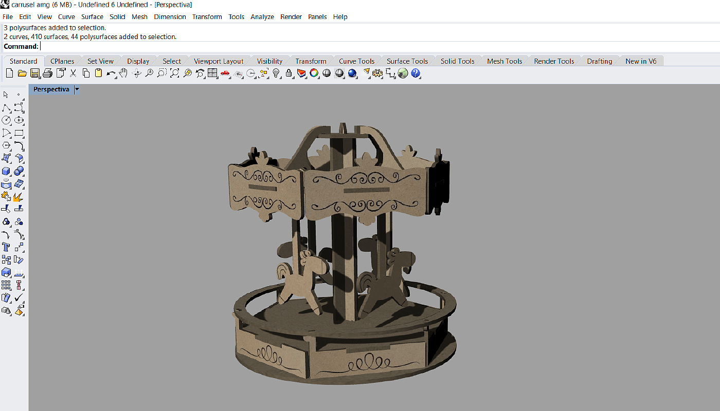Choose the Circle drawing tool

(x=6, y=120)
